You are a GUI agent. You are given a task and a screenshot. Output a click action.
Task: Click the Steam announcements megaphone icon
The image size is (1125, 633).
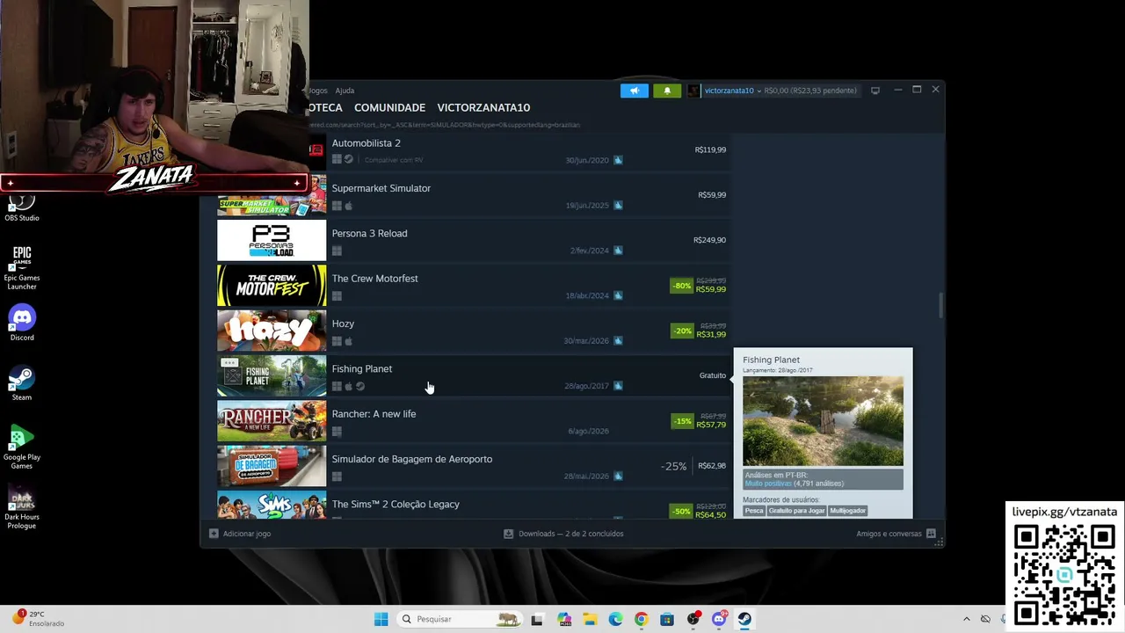634,91
